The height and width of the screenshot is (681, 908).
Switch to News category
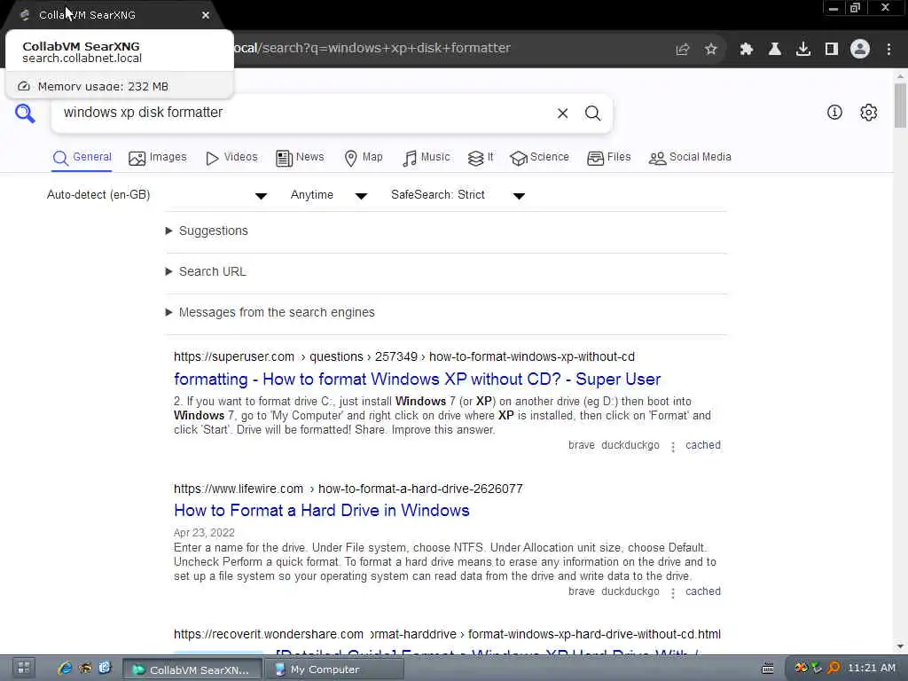tap(300, 158)
